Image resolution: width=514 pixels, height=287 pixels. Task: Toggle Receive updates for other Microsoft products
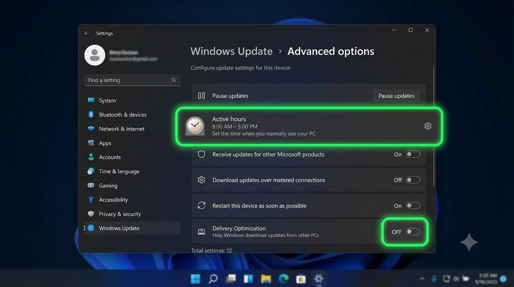coord(413,154)
